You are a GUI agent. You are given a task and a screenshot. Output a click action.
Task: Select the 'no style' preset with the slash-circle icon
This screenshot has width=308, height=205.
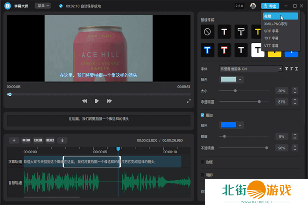point(208,32)
